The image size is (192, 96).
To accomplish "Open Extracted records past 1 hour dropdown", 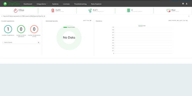I will point(87,20).
